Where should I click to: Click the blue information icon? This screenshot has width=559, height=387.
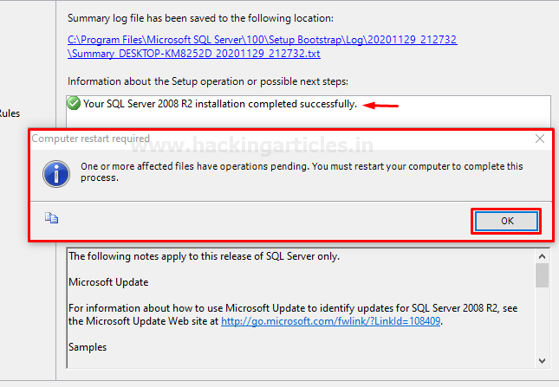coord(57,172)
